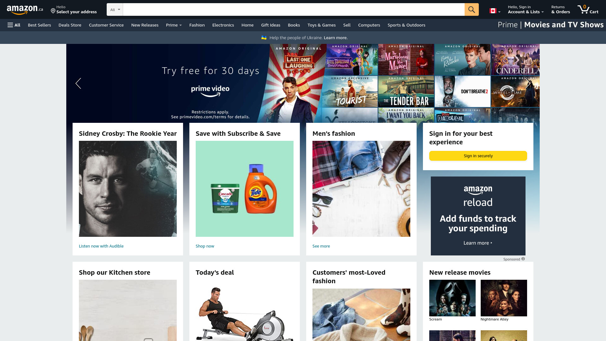Open Customer Service page

click(x=106, y=25)
